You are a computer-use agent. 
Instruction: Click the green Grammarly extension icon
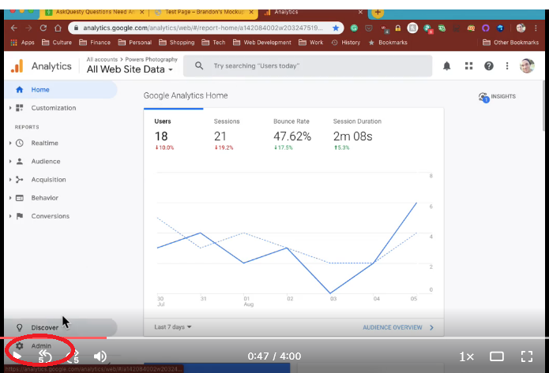354,28
